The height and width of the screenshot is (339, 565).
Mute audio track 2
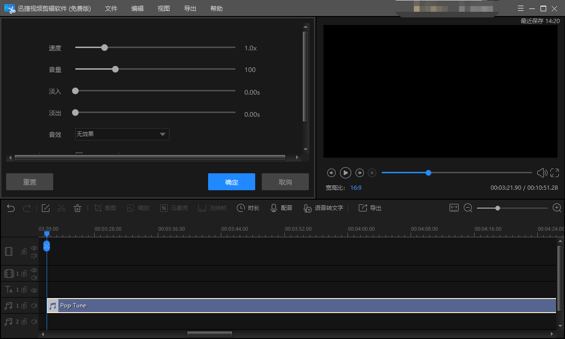tap(34, 322)
